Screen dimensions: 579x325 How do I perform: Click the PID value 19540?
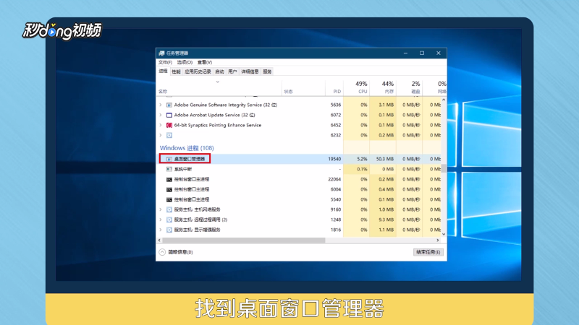click(x=334, y=159)
